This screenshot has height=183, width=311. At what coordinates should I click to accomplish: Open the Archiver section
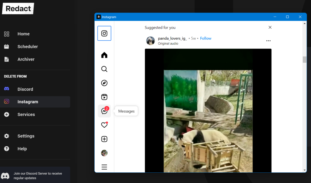point(26,59)
